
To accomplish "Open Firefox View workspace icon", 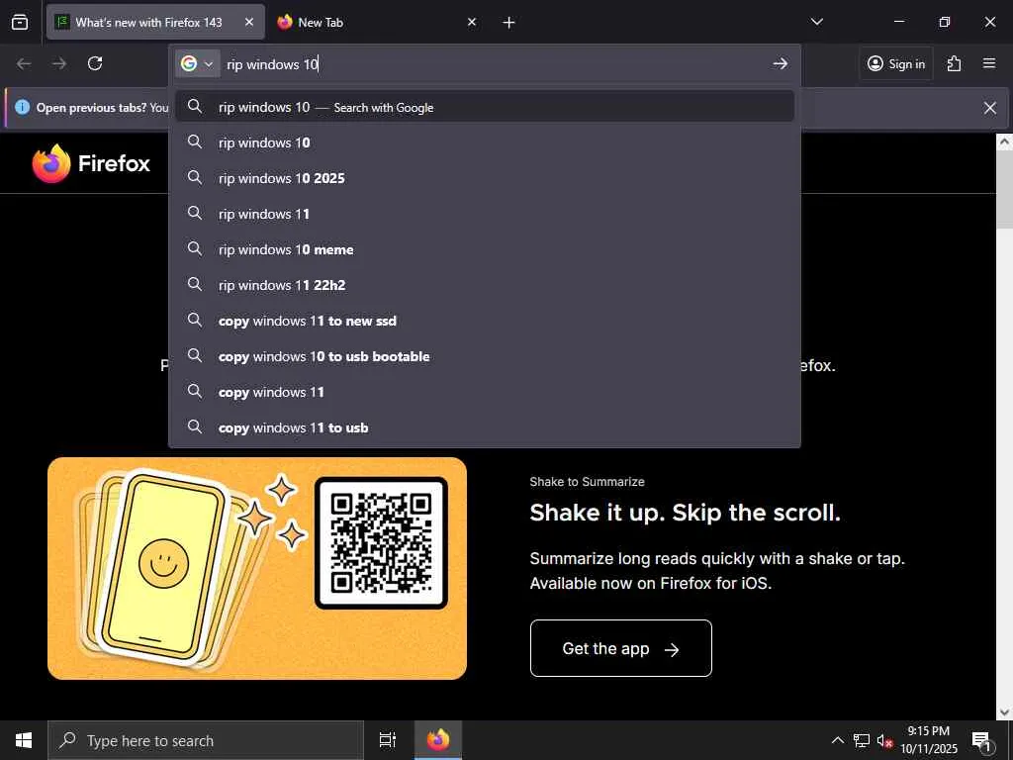I will (x=20, y=22).
